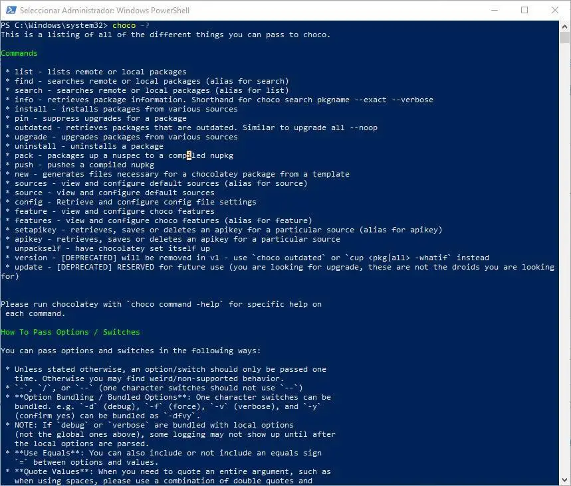
Task: Click the '**Use Equals**' line
Action: tap(164, 453)
